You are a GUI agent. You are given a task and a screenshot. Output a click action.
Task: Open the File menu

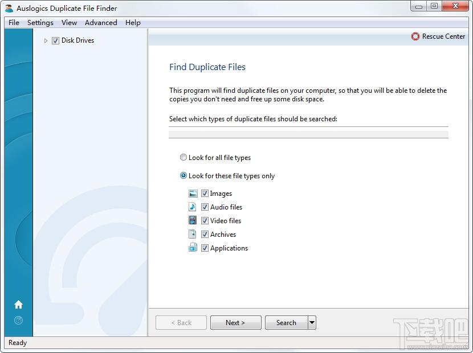click(x=14, y=23)
